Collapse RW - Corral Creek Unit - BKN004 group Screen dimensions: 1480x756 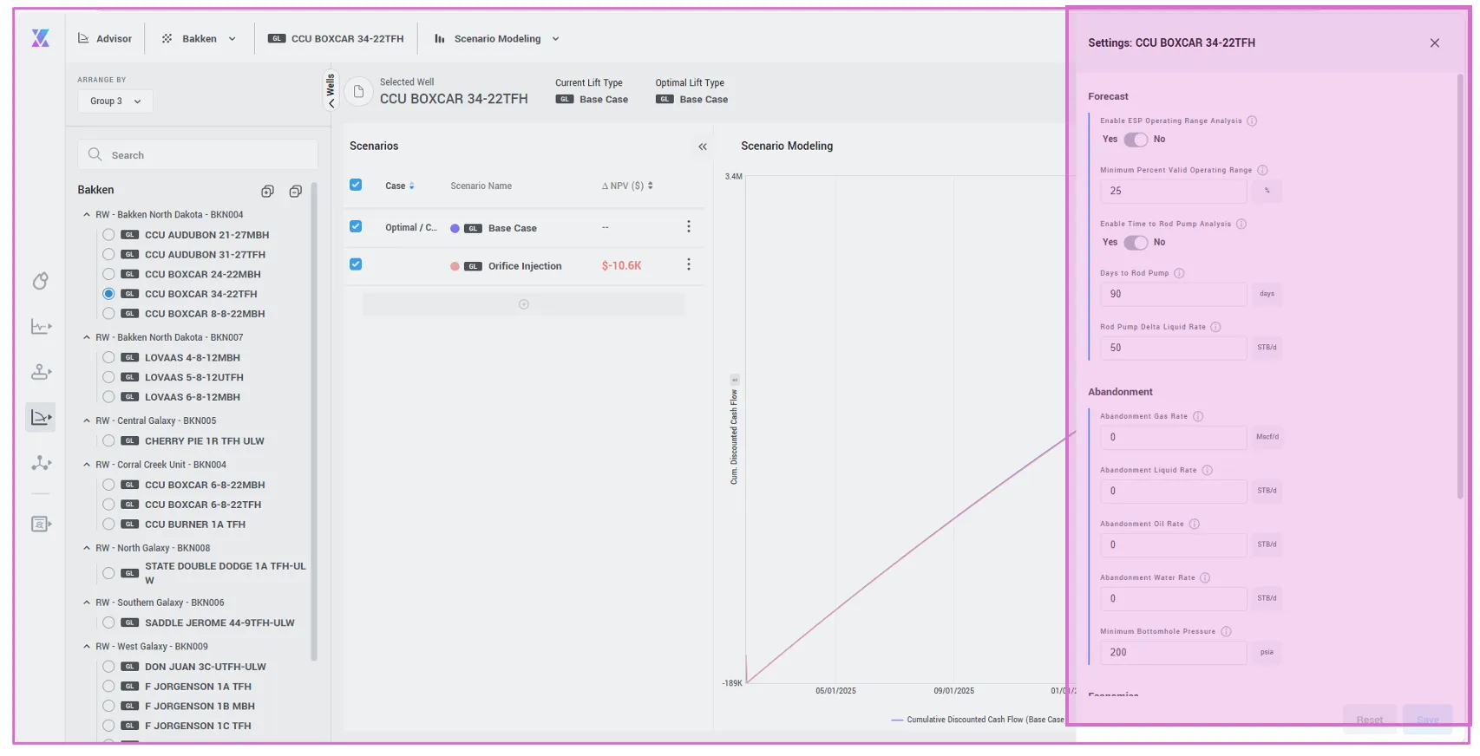click(87, 465)
